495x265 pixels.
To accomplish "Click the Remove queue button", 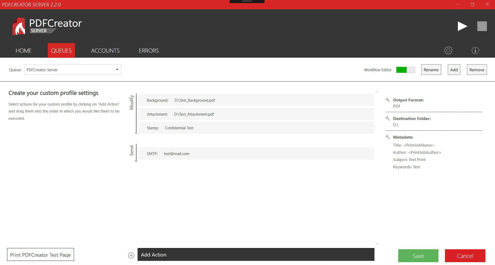I will (x=477, y=70).
